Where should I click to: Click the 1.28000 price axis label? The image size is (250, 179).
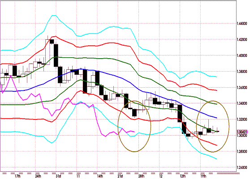[242, 151]
